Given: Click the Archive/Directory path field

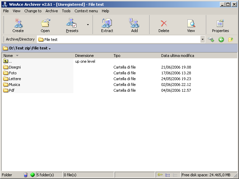Looking at the screenshot, I should tap(118, 40).
